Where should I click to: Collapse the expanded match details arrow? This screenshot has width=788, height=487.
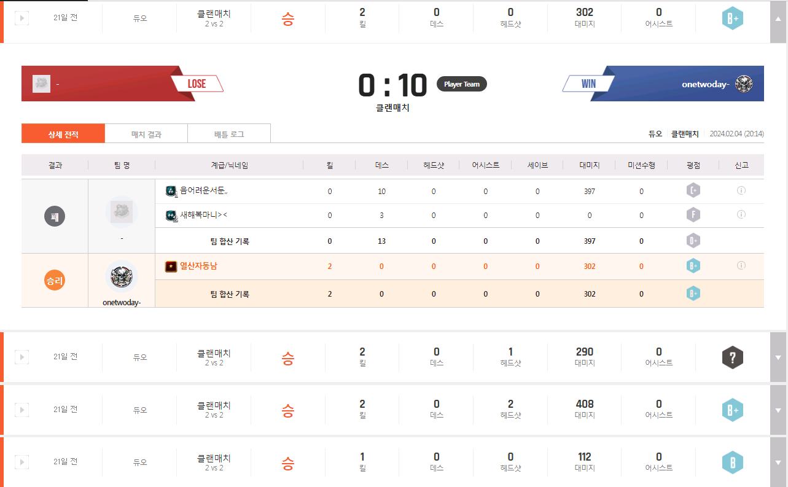tap(779, 18)
